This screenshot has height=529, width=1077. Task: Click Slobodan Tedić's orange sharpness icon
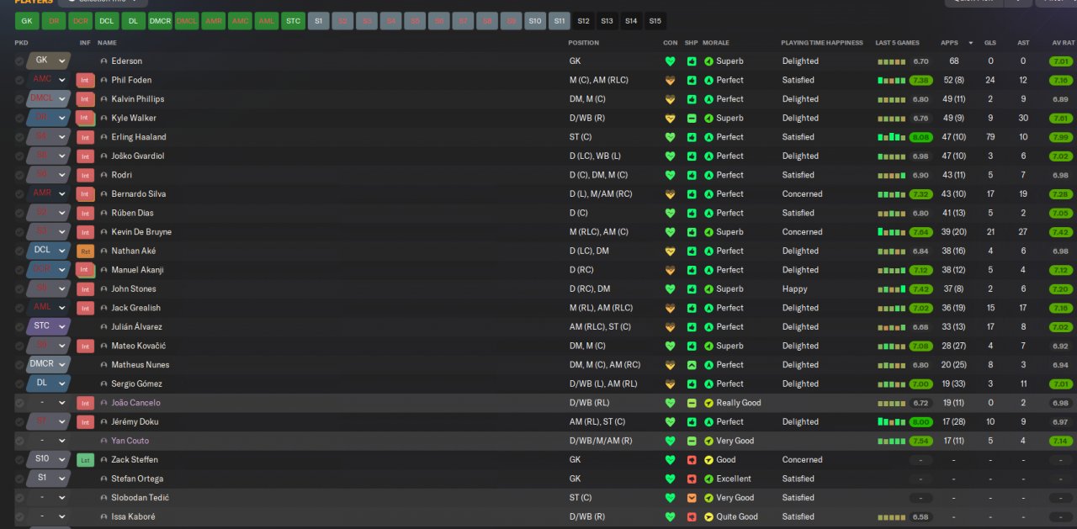point(692,498)
